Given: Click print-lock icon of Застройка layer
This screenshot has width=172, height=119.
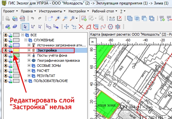Looking at the screenshot, I should pos(10,50).
